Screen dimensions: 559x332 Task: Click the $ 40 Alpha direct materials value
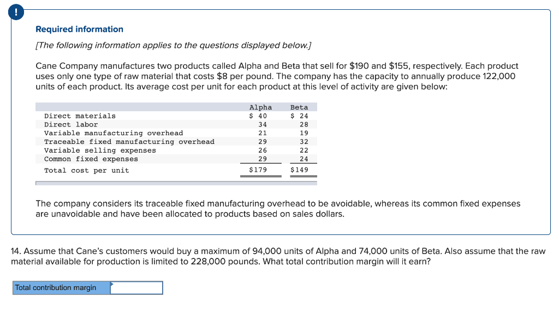258,116
